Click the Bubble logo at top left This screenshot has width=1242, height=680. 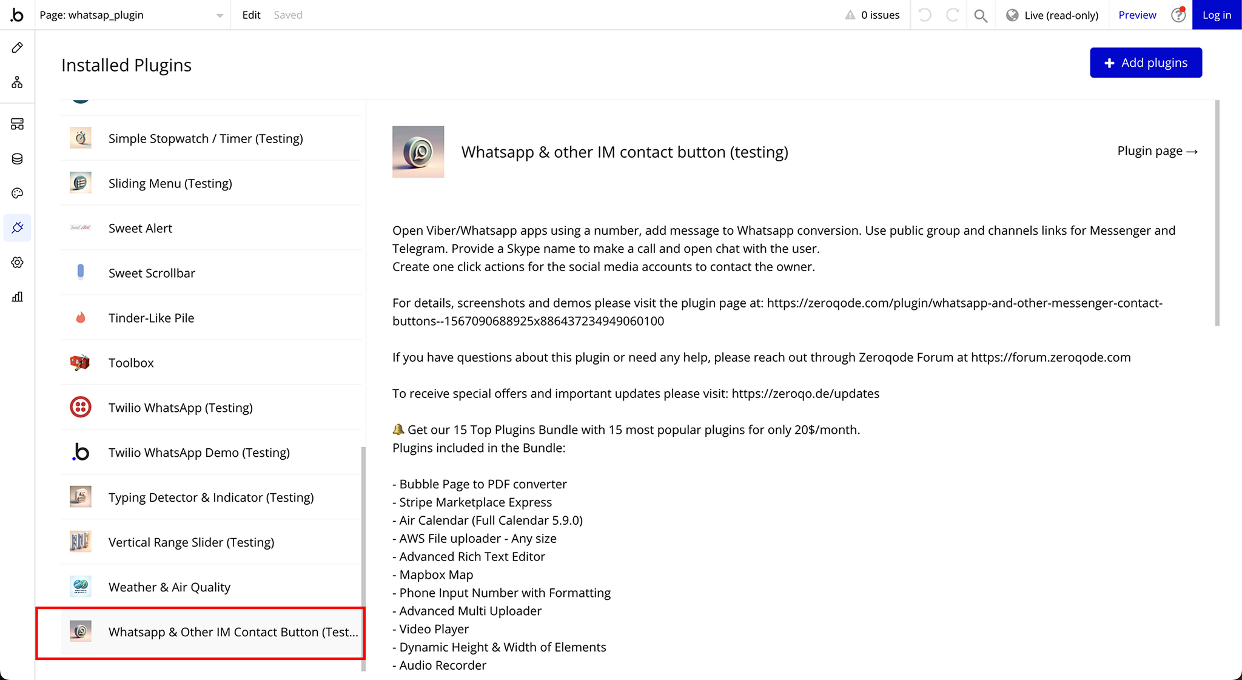(17, 15)
